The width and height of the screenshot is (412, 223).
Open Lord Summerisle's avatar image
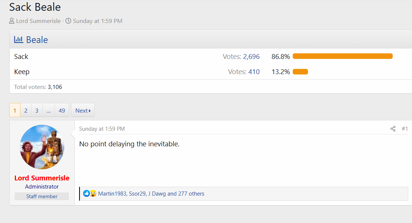(42, 147)
